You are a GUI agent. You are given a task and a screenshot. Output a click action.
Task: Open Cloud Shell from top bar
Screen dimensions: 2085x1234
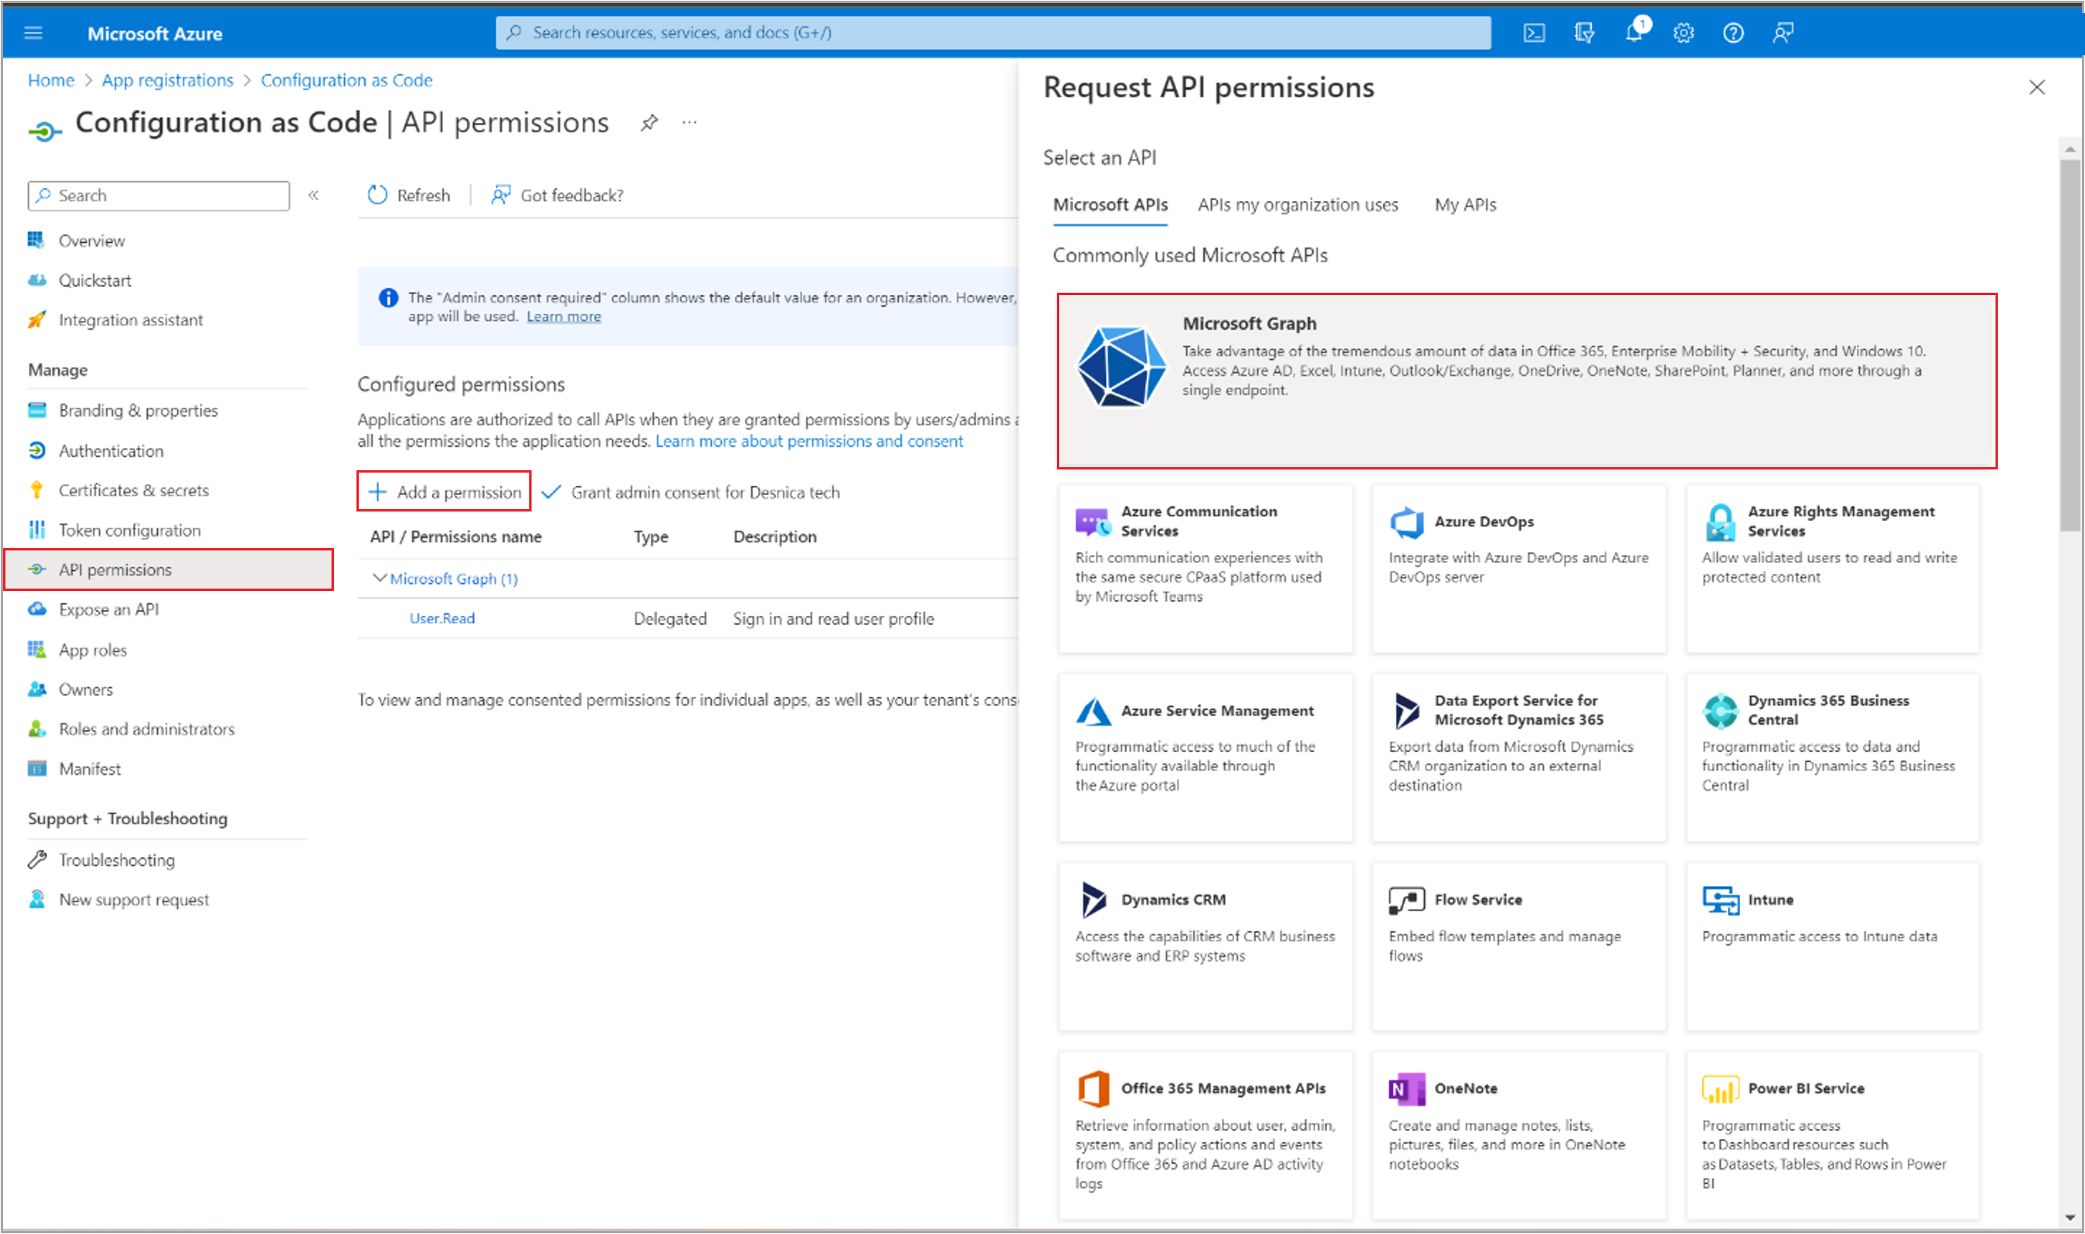[x=1533, y=33]
